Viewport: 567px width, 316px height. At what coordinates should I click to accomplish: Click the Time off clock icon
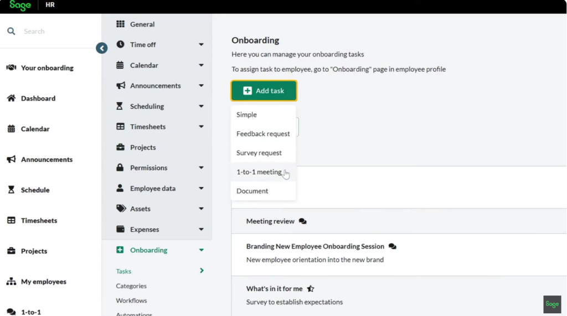tap(120, 44)
